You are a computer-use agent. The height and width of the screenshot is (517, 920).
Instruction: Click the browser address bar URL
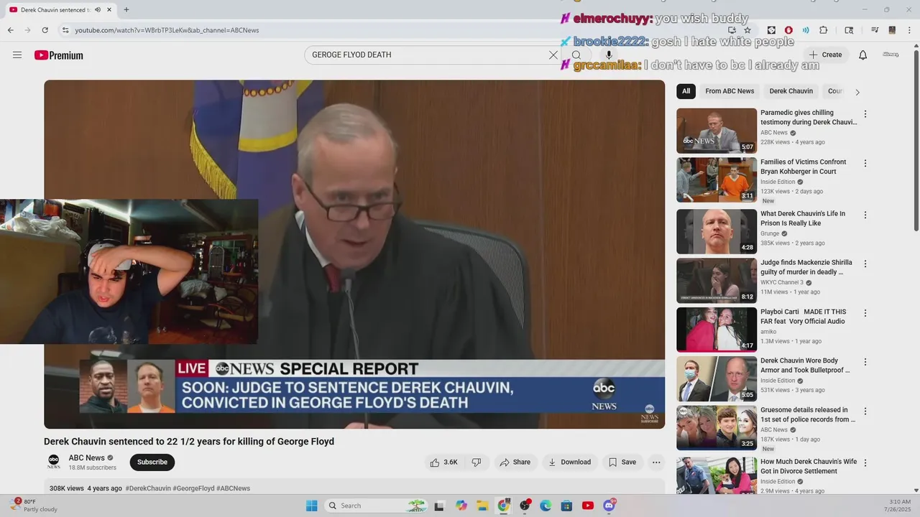[167, 30]
